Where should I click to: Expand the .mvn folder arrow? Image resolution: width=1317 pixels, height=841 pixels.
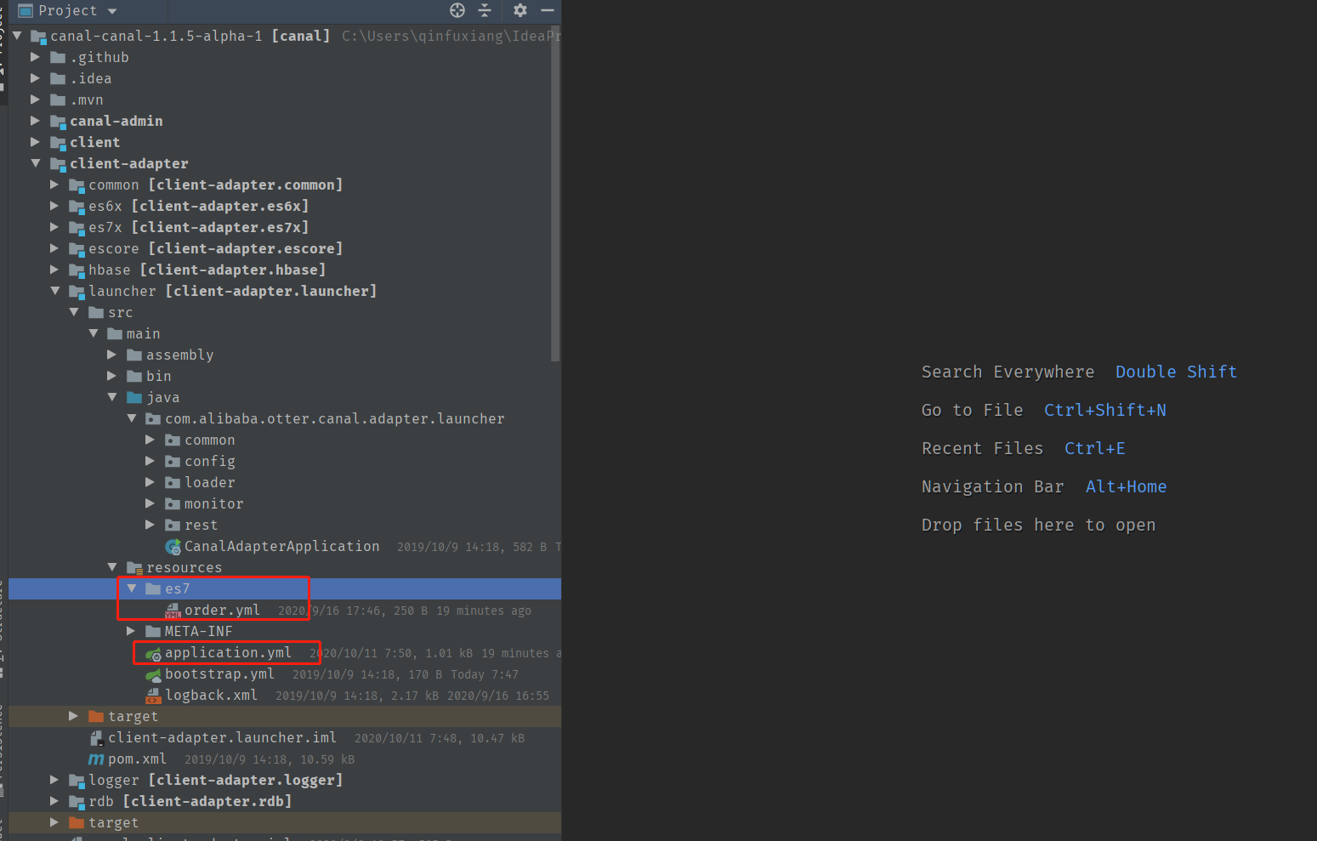coord(35,99)
